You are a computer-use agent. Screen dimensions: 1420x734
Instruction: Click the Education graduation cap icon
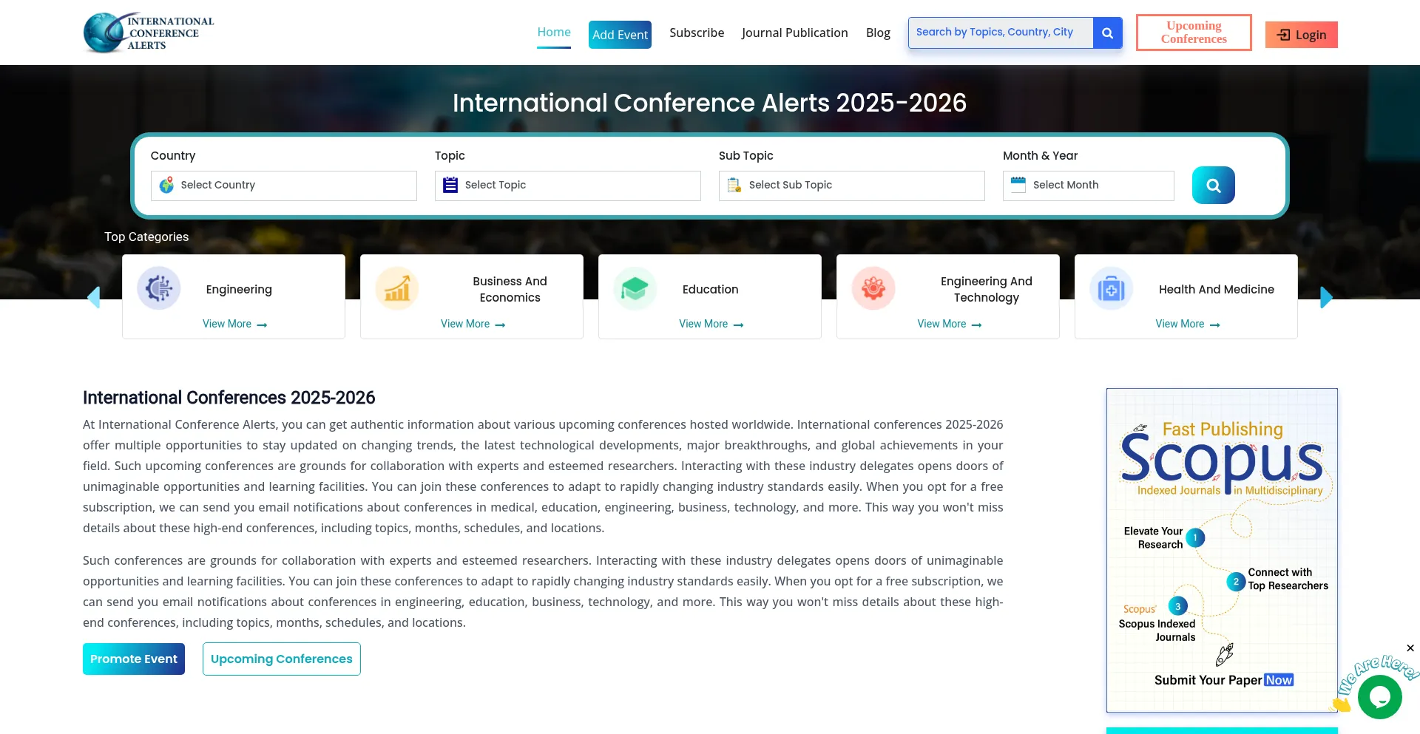[635, 288]
